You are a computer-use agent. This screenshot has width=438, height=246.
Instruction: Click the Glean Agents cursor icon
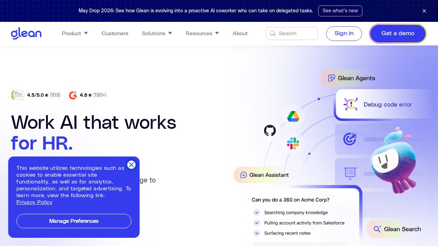tap(332, 78)
